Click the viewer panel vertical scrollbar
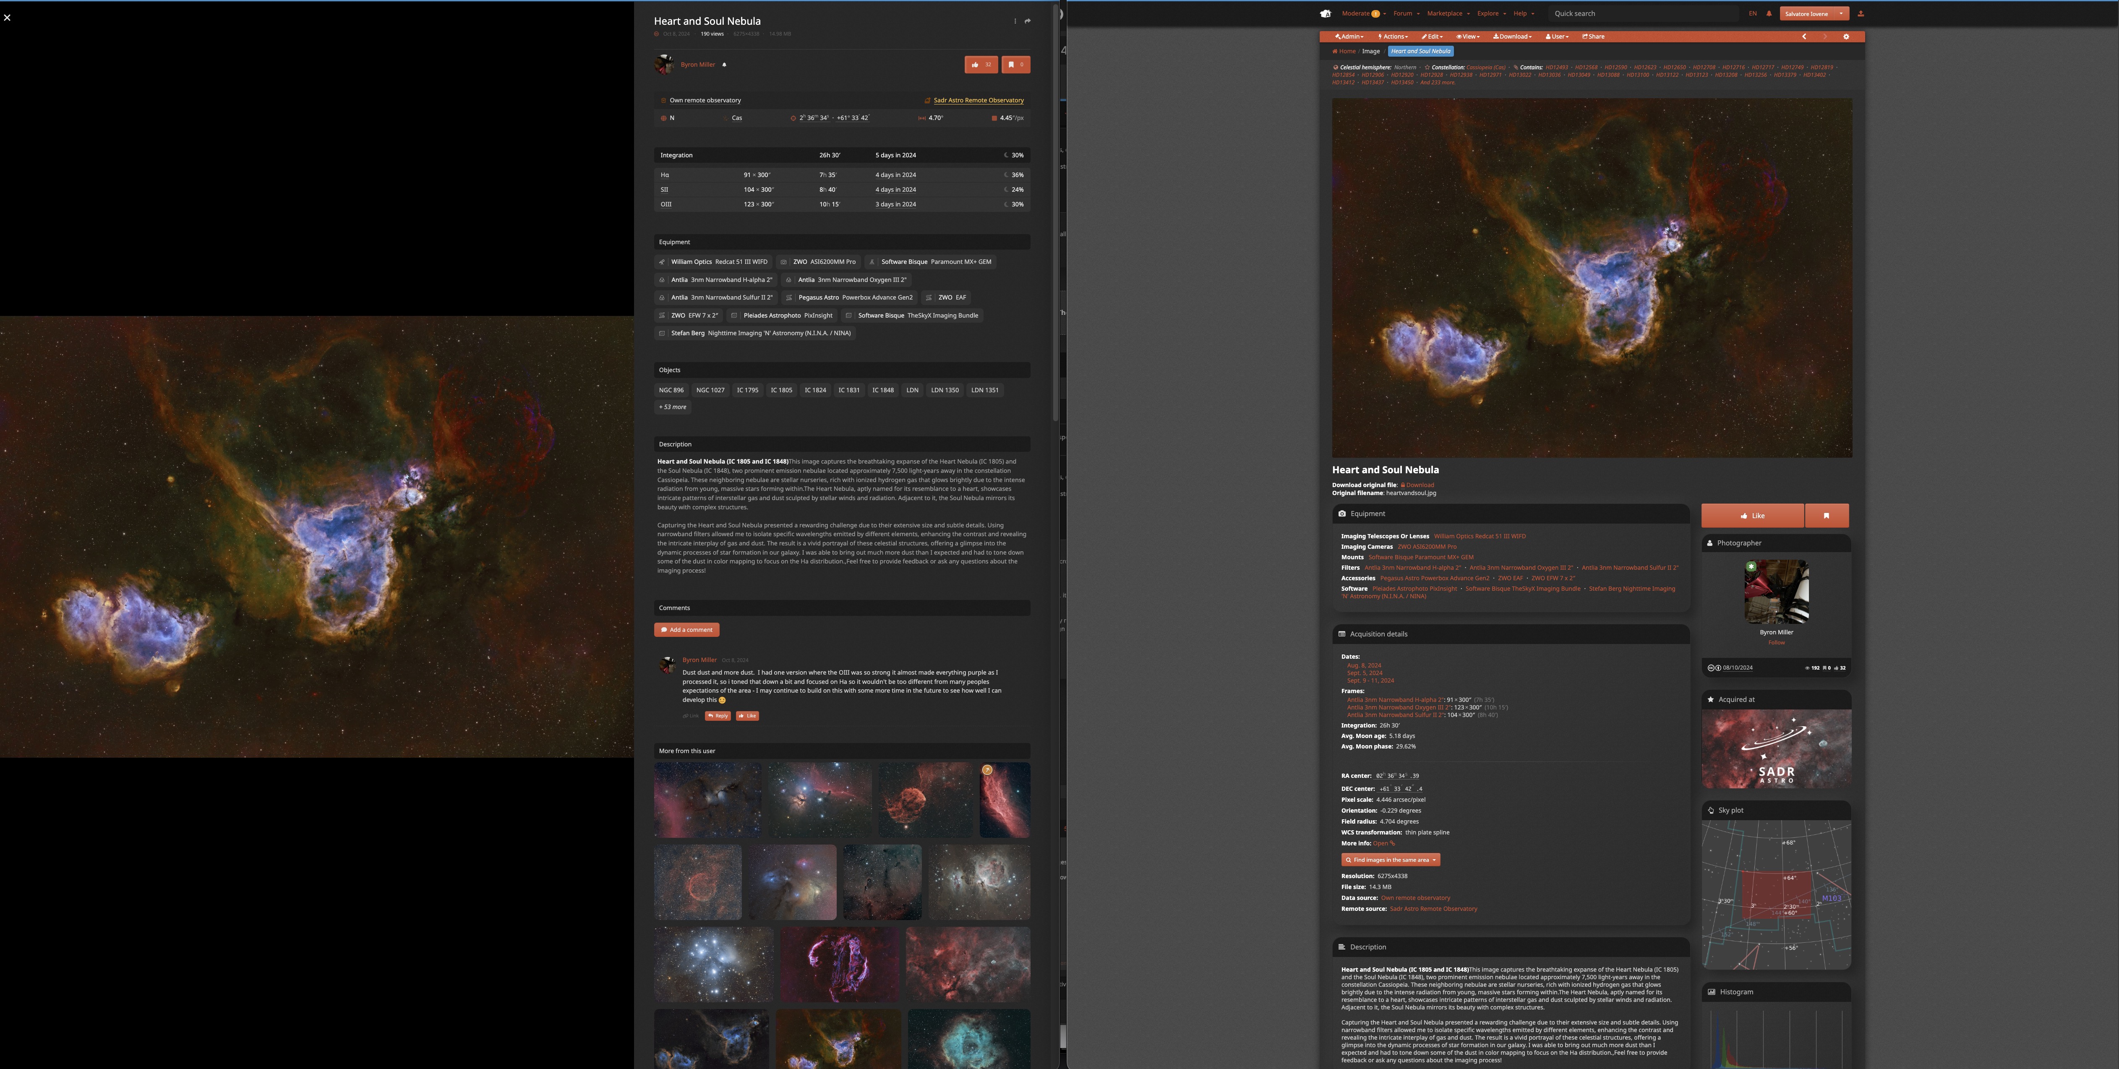This screenshot has height=1069, width=2119. 1055,214
